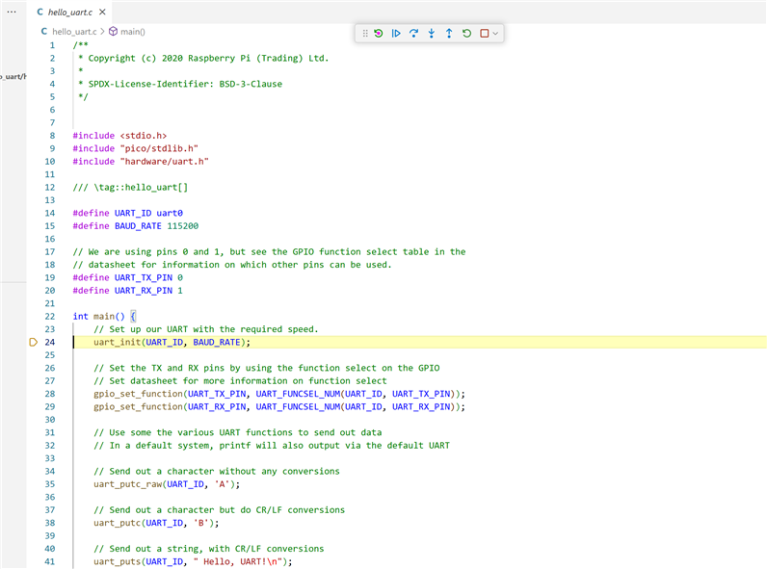This screenshot has width=767, height=569.
Task: Click line number 35 in the gutter
Action: click(x=50, y=484)
